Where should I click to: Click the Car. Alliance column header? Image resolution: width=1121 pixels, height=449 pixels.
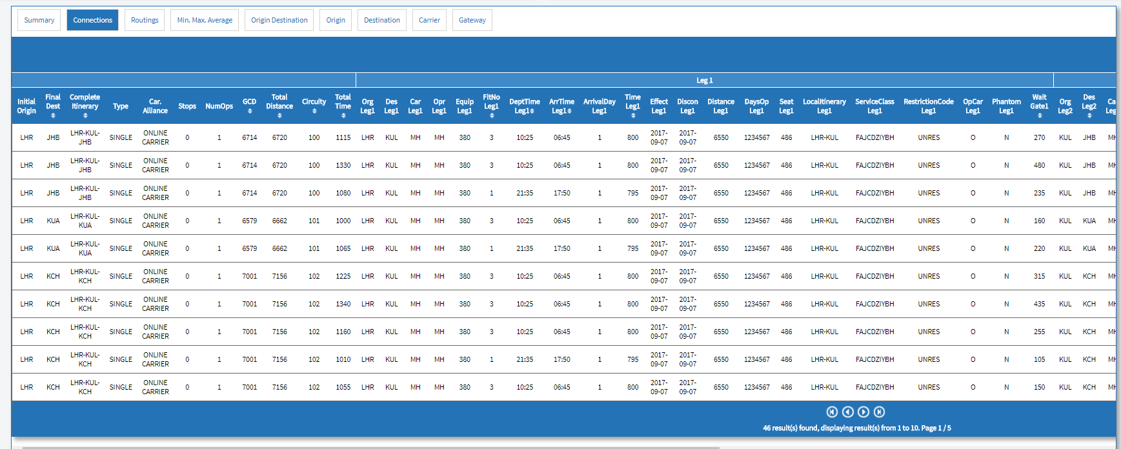pos(156,106)
